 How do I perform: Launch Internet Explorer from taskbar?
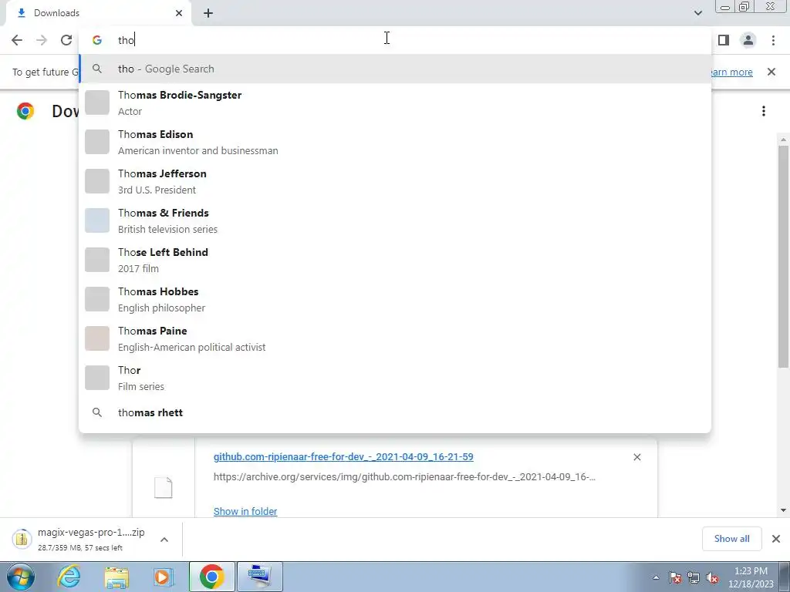[69, 577]
